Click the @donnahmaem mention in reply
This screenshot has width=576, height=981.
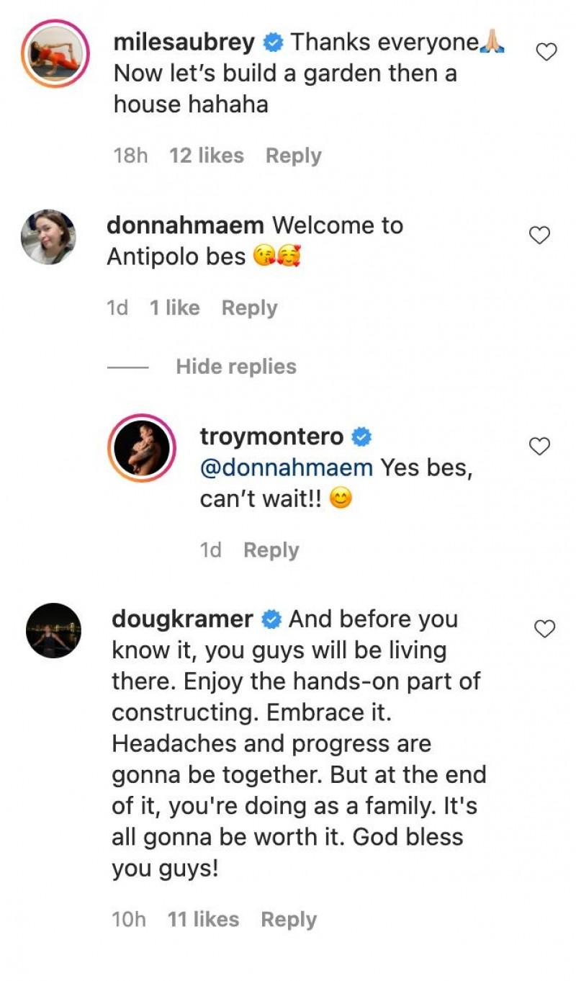pos(286,468)
